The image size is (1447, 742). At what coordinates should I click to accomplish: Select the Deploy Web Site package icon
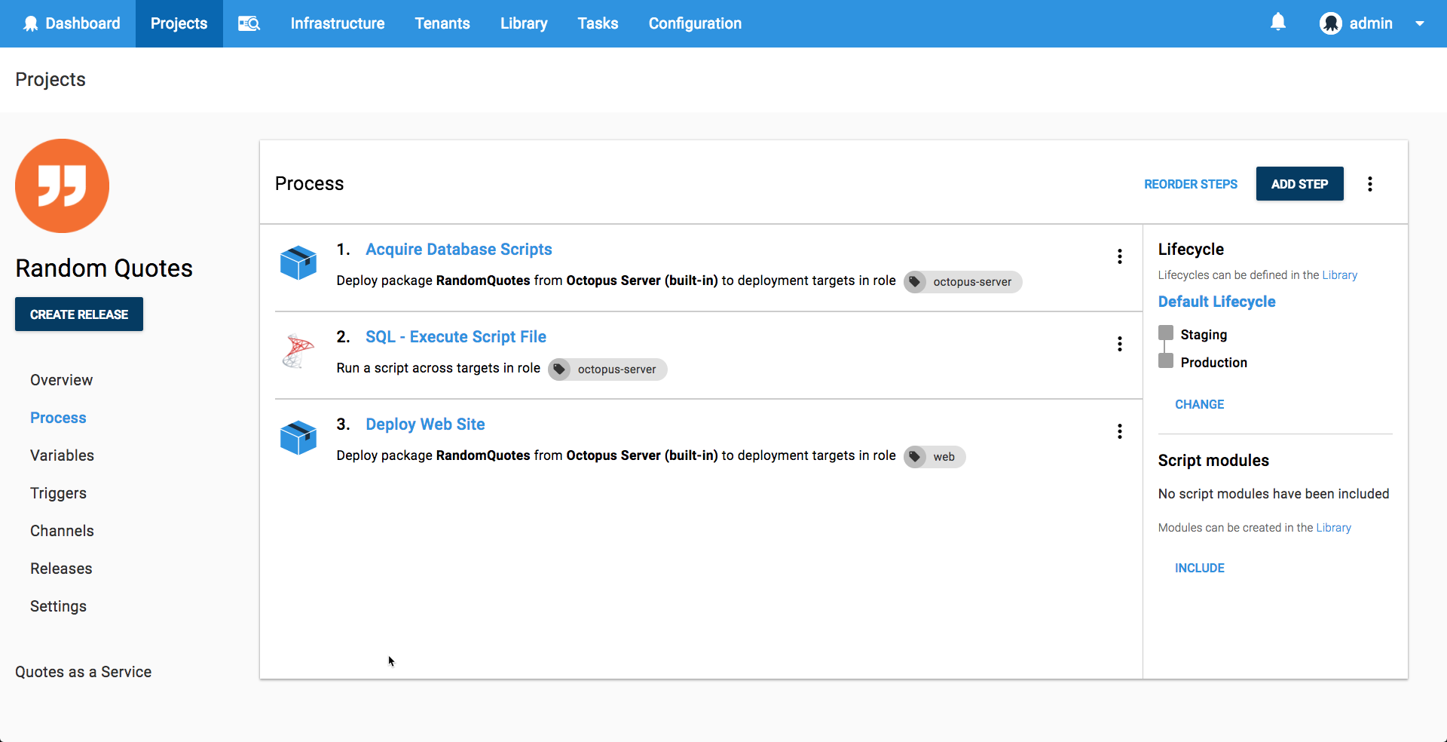coord(298,437)
